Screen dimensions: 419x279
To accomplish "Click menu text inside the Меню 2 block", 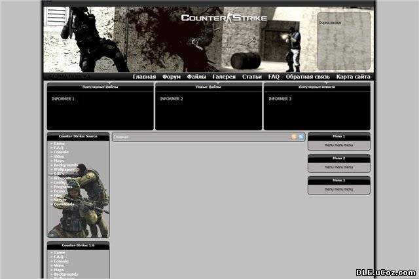I will point(339,167).
